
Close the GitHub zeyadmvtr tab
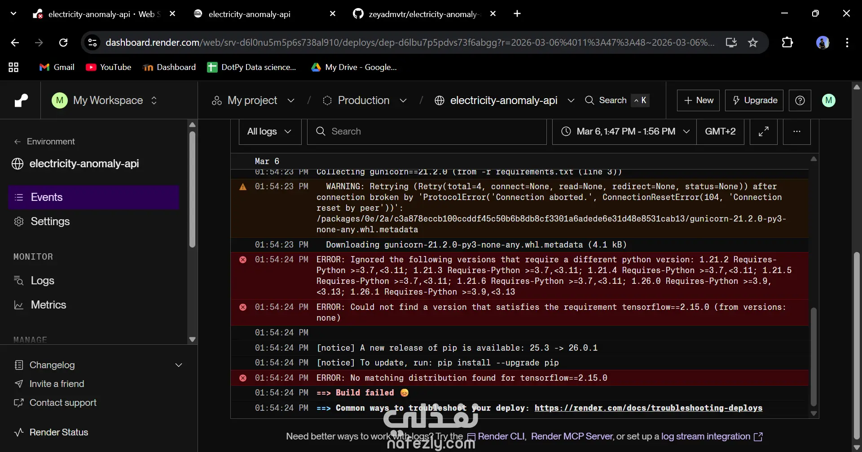coord(493,14)
